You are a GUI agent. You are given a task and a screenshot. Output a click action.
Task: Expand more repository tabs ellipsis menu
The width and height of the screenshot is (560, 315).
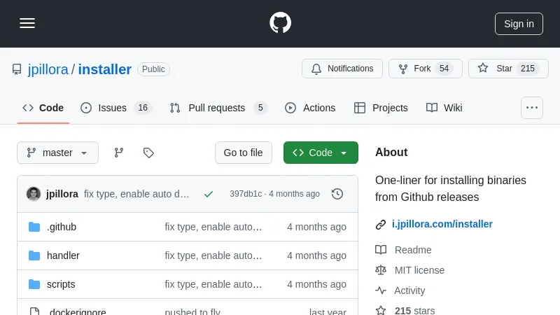pyautogui.click(x=532, y=108)
